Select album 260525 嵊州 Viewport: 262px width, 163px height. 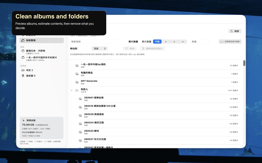155,132
